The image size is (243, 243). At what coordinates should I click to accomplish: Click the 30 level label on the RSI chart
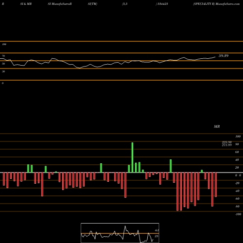click(x=3, y=71)
